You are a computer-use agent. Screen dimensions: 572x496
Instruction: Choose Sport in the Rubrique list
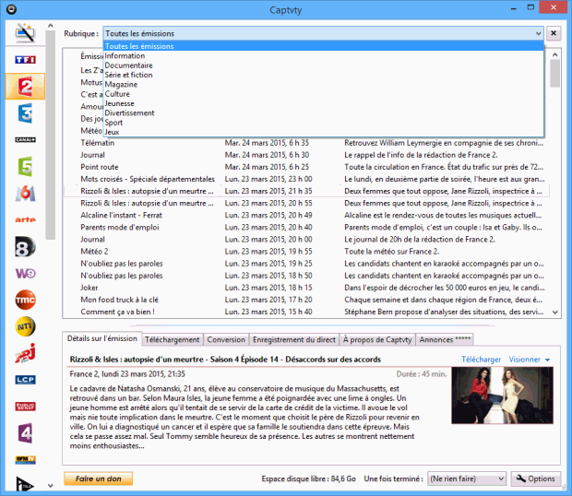click(x=324, y=123)
